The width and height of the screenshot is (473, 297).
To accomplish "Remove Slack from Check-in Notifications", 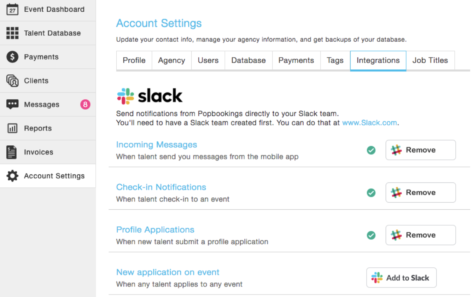I will pos(420,193).
